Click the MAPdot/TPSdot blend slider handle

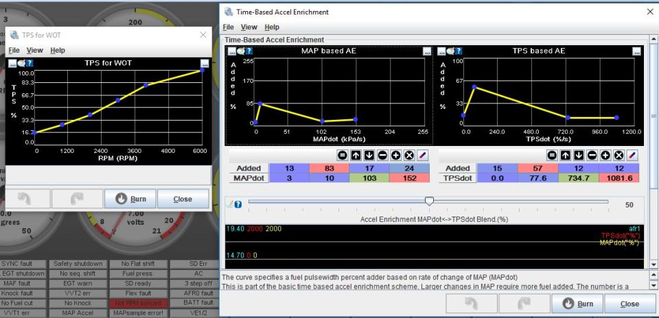(x=429, y=201)
